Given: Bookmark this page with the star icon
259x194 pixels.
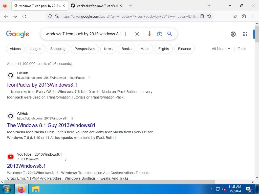Looking at the screenshot, I should click(x=209, y=16).
